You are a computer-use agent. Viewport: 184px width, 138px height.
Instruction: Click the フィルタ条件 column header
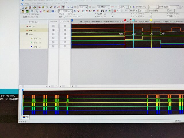coord(65,22)
